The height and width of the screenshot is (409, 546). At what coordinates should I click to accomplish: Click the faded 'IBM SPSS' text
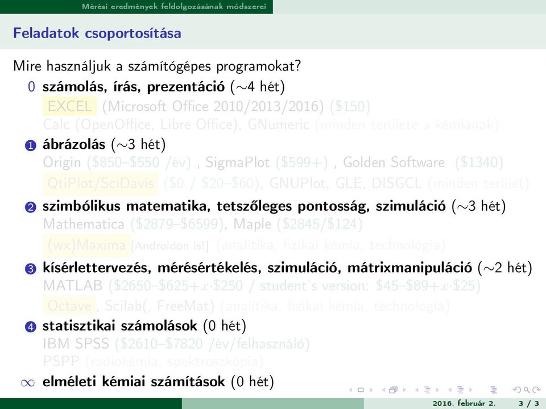pos(76,344)
